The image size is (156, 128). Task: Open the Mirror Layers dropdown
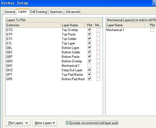(45, 123)
